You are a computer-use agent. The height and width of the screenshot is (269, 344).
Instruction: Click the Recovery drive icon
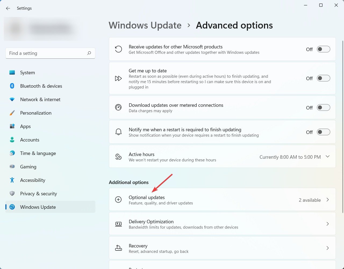click(x=119, y=248)
